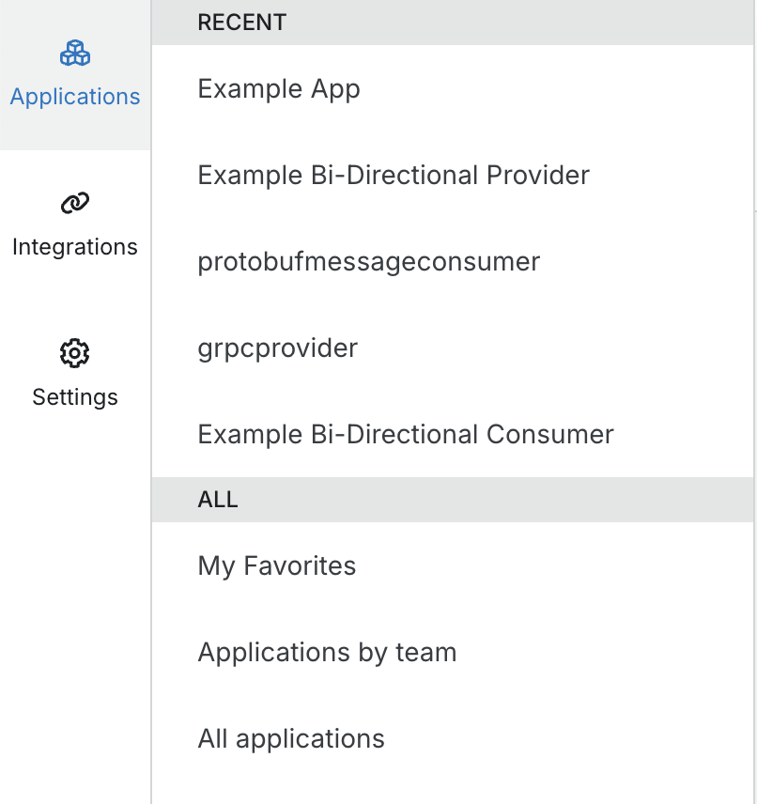
Task: Open the Settings gear icon
Action: pyautogui.click(x=74, y=353)
